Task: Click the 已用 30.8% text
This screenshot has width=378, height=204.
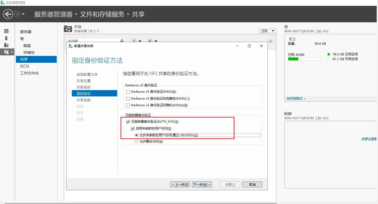Action: point(296,55)
